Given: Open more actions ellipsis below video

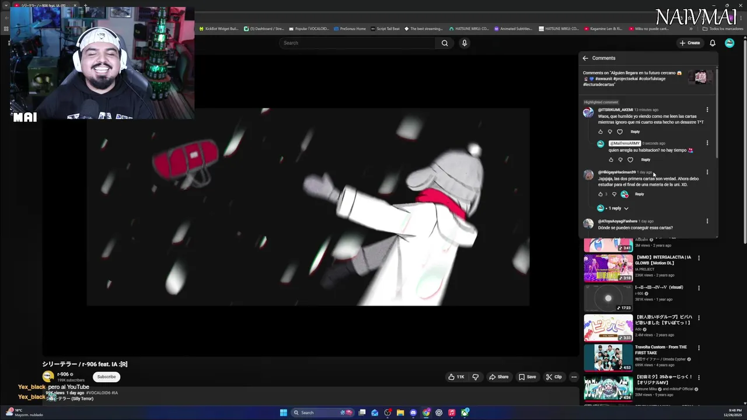Looking at the screenshot, I should click(x=574, y=377).
